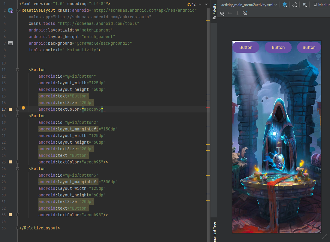Click the drawable image preview gutter icon on line 7

click(10, 43)
